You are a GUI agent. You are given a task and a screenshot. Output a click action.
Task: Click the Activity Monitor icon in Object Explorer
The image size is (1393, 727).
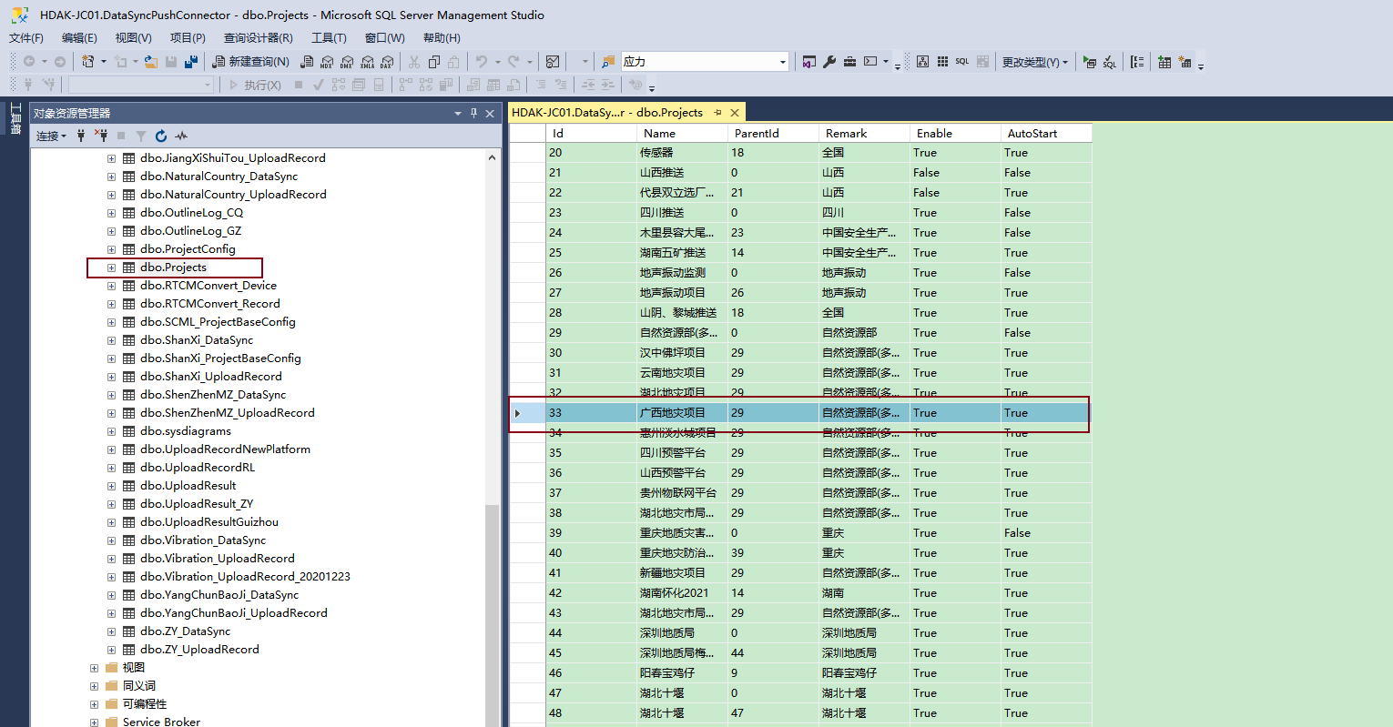181,136
